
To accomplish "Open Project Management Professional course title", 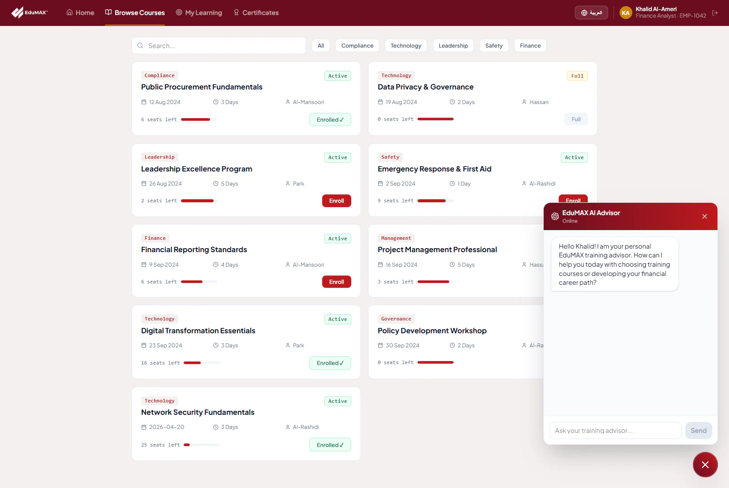I will (437, 250).
